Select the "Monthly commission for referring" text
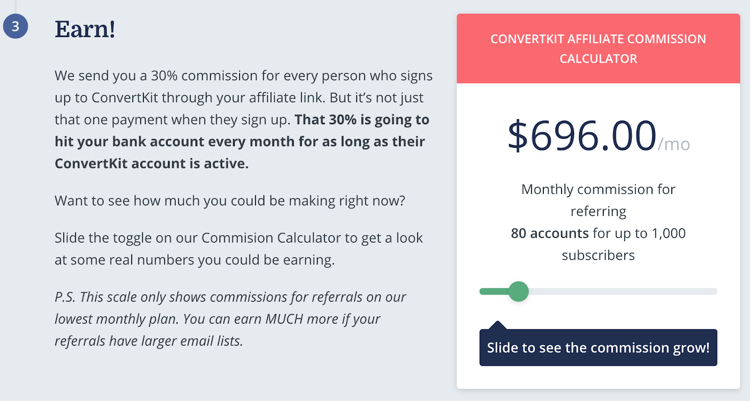 click(598, 199)
